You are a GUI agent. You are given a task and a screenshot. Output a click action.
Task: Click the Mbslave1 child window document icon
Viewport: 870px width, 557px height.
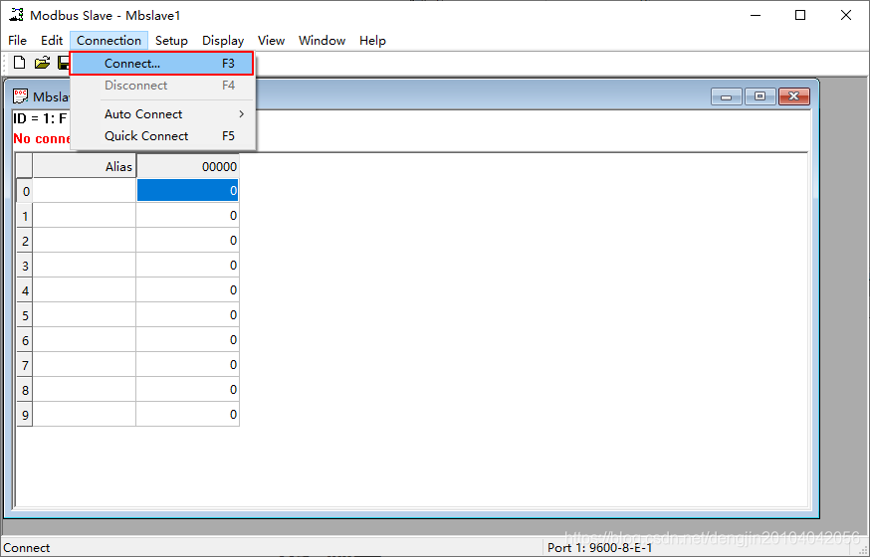21,95
